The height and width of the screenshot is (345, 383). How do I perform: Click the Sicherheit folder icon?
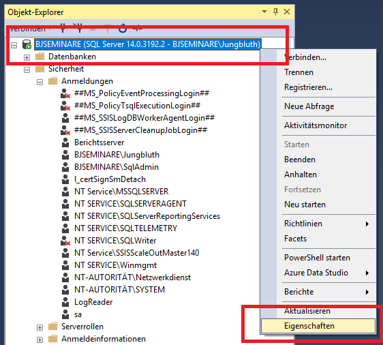[40, 69]
